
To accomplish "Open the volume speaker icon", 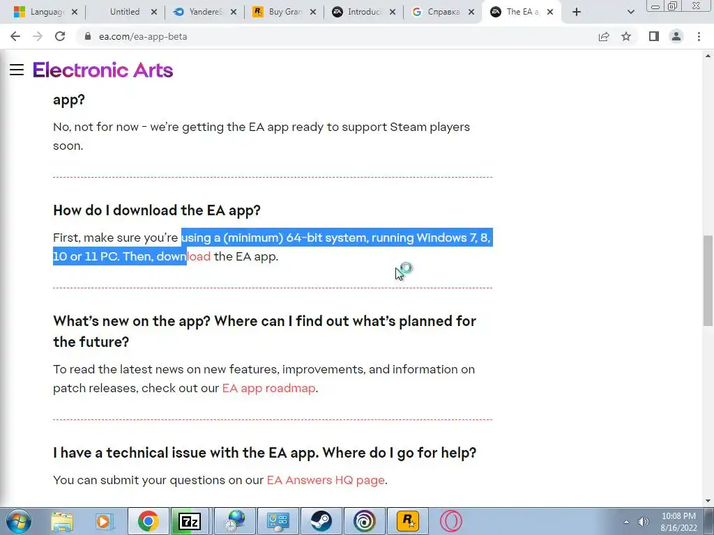I will [x=644, y=522].
